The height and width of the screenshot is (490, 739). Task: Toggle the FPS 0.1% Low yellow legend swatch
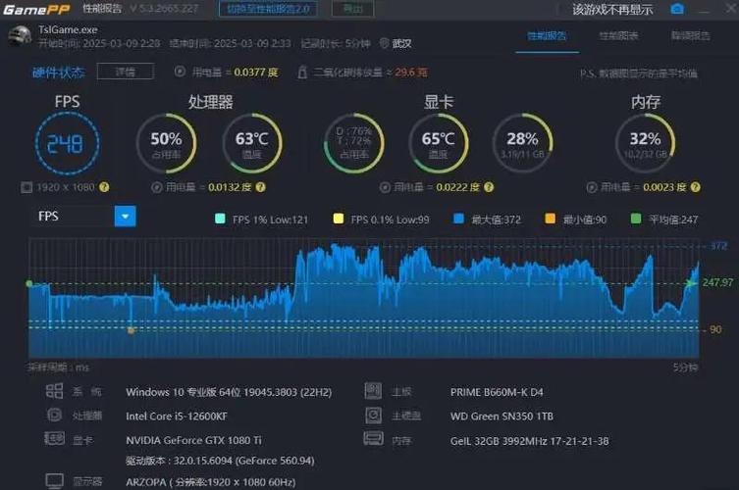[x=338, y=219]
